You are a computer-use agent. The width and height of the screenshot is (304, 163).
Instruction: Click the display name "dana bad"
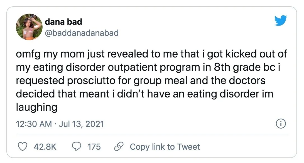point(63,22)
